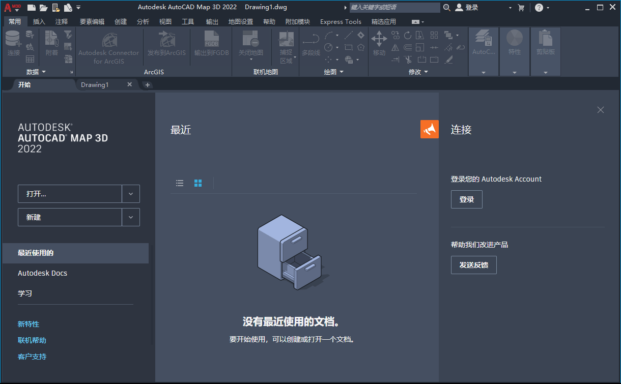Click the filter funnel icon in 数据 panel
This screenshot has width=621, height=384.
pyautogui.click(x=68, y=35)
